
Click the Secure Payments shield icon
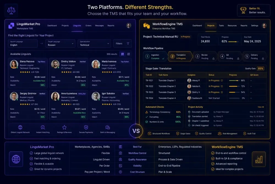pyautogui.click(x=86, y=127)
